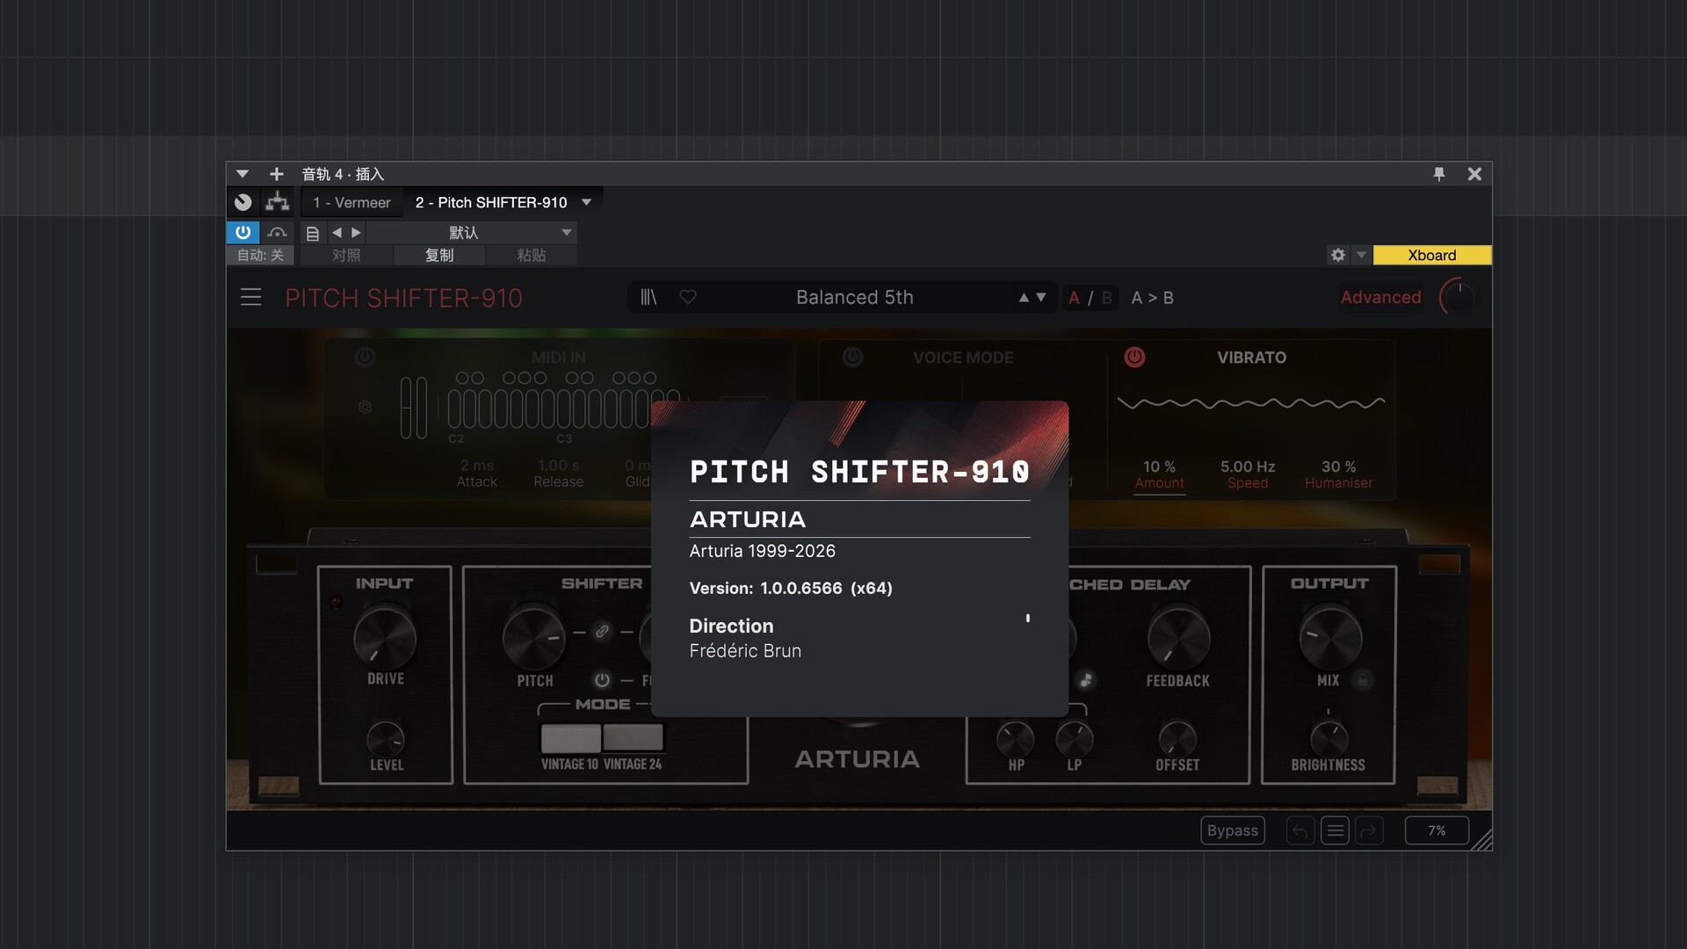1687x949 pixels.
Task: Open the preset library browser icon
Action: [648, 298]
